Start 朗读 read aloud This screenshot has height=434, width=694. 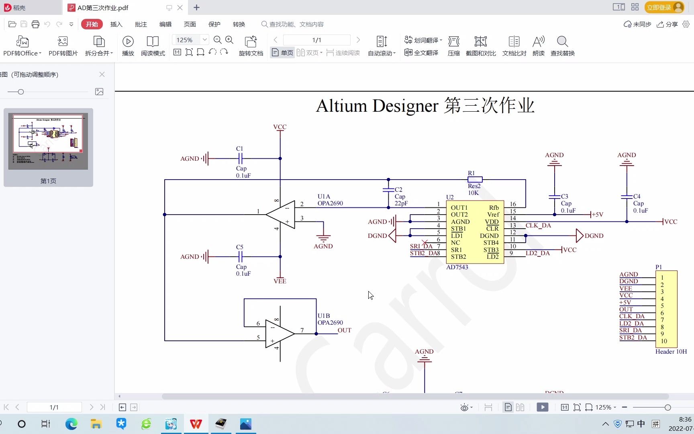coord(539,46)
